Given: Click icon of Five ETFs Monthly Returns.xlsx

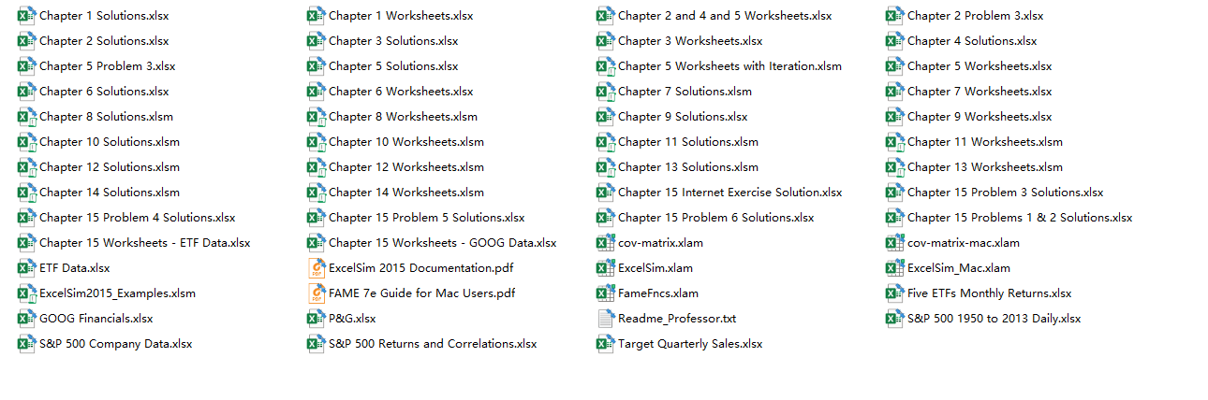Looking at the screenshot, I should point(894,293).
